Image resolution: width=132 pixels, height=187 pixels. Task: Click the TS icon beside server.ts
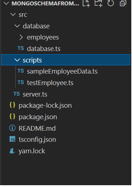tap(16, 94)
